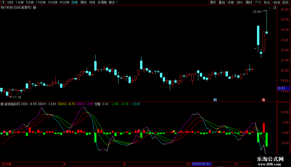The height and width of the screenshot is (167, 291).
Task: Click the 2025/10/13 date marker on timeline
Action: coord(202,164)
